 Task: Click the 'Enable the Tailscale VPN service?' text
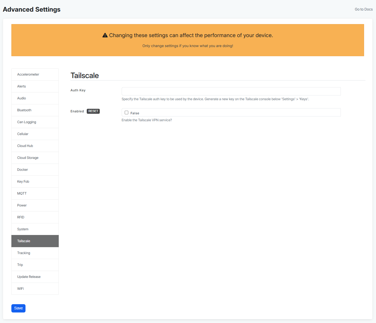tap(147, 120)
